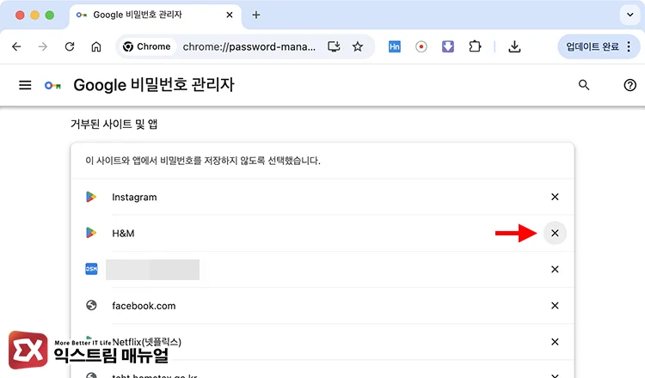
Task: Click the H&M entry name
Action: coord(123,234)
